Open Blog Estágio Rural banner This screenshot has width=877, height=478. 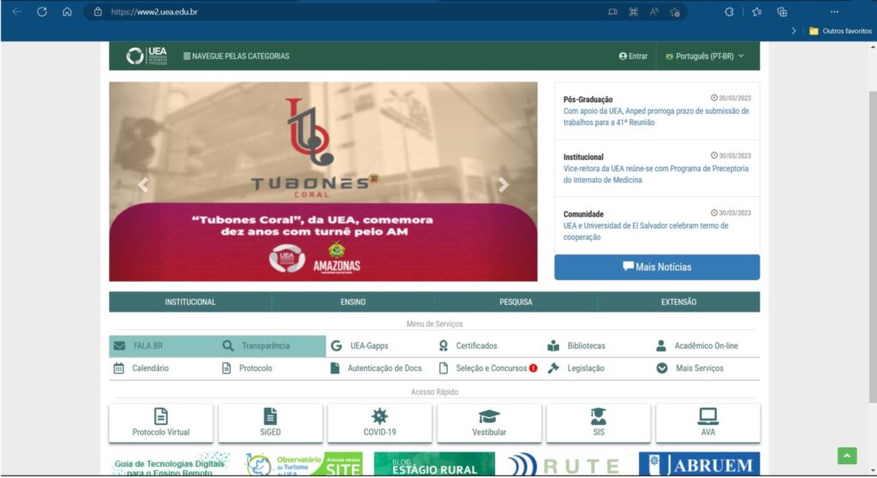coord(434,464)
